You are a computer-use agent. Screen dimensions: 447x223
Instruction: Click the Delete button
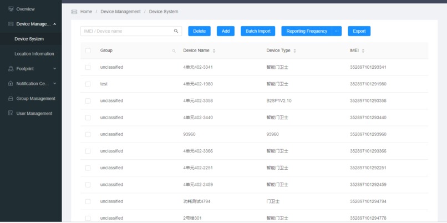[x=199, y=31]
